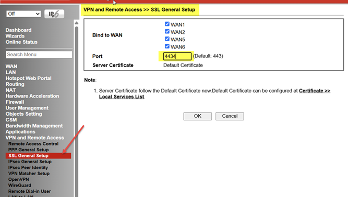
Task: Open Wizards menu item
Action: [15, 36]
